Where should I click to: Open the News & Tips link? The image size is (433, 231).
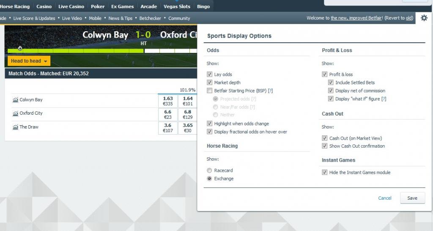tap(121, 18)
